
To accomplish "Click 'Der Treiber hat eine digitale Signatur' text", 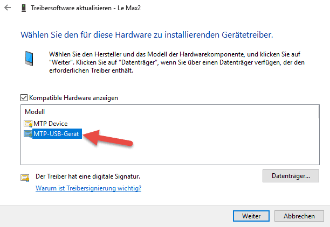I will tap(88, 176).
